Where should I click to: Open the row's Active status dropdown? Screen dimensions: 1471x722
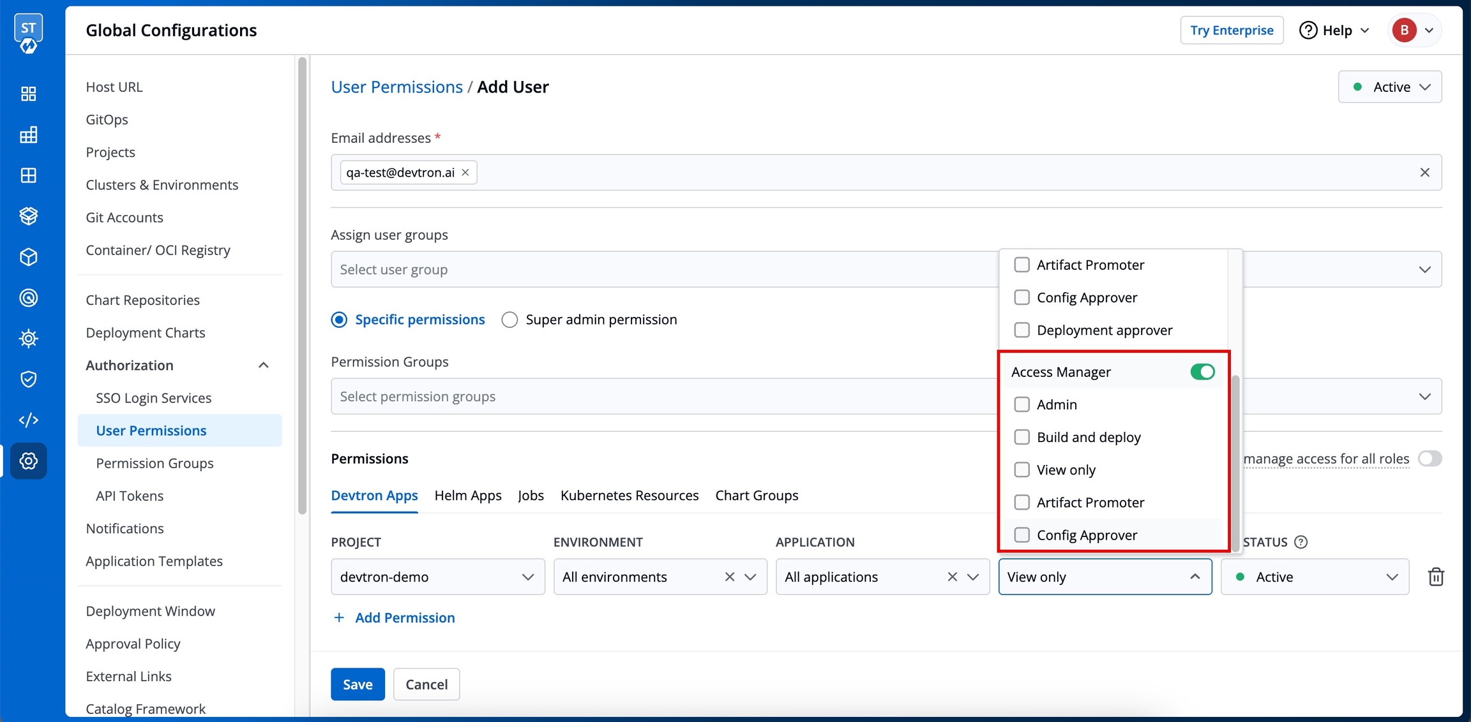pyautogui.click(x=1315, y=577)
